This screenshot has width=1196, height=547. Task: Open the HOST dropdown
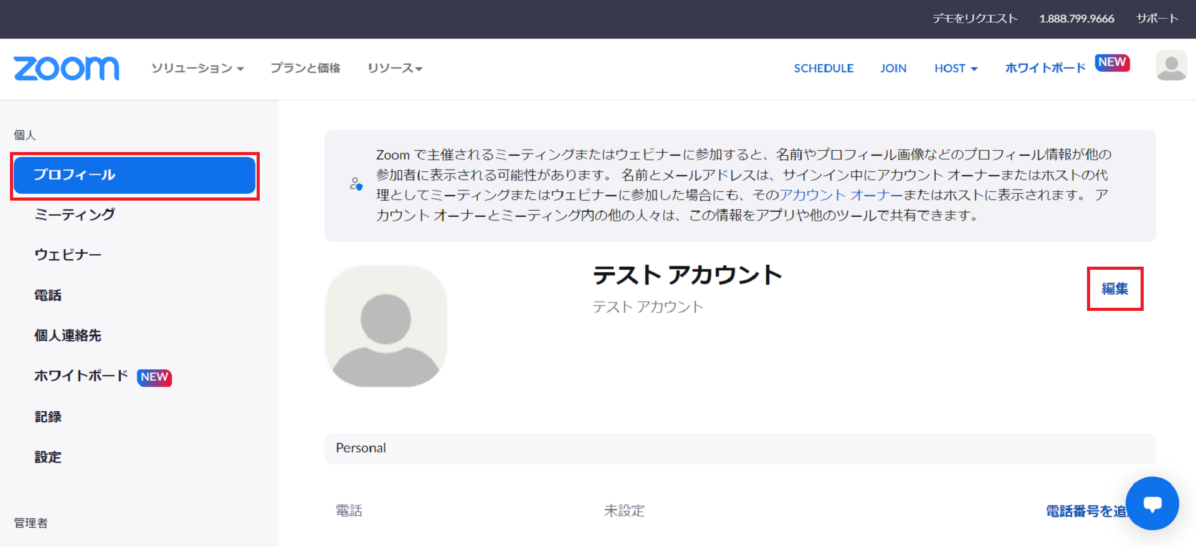tap(956, 69)
